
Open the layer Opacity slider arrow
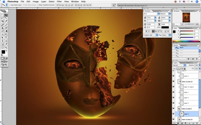(200, 65)
